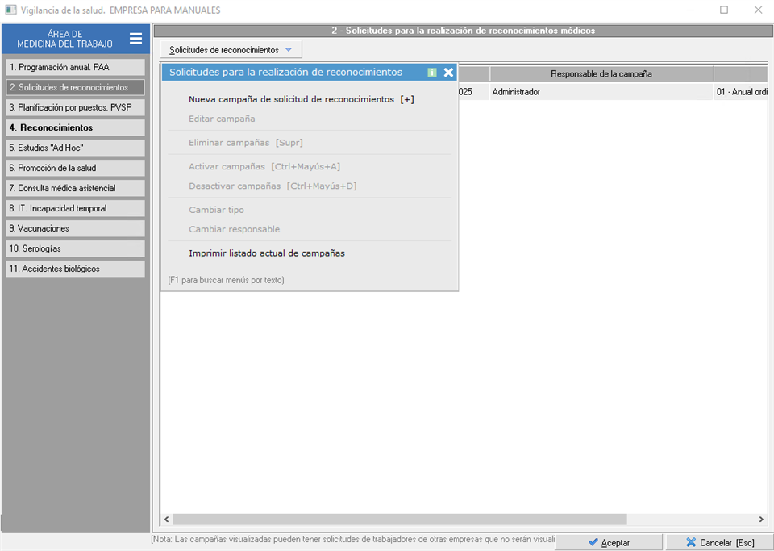Click the app icon in the title bar
Screen dimensions: 774x551
(10, 10)
